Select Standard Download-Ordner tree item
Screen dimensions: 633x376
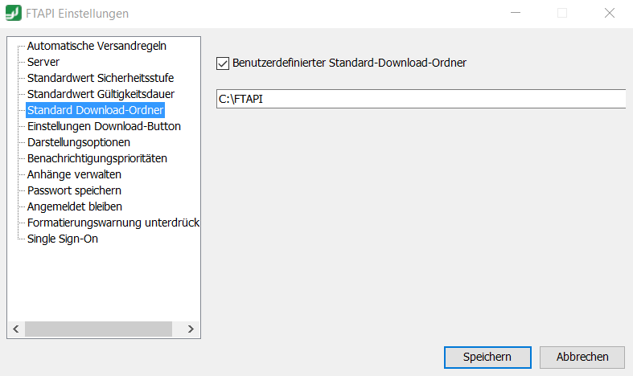click(x=95, y=110)
